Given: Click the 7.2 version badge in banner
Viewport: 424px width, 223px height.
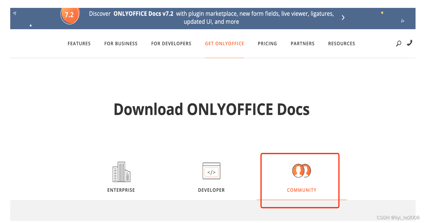Looking at the screenshot, I should point(70,15).
